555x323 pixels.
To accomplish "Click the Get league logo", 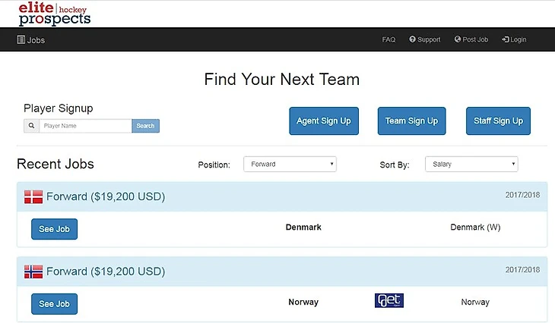I will (389, 300).
